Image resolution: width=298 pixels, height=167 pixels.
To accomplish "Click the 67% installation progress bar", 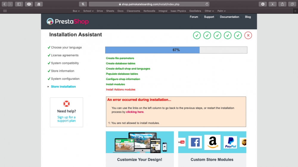I will click(176, 50).
